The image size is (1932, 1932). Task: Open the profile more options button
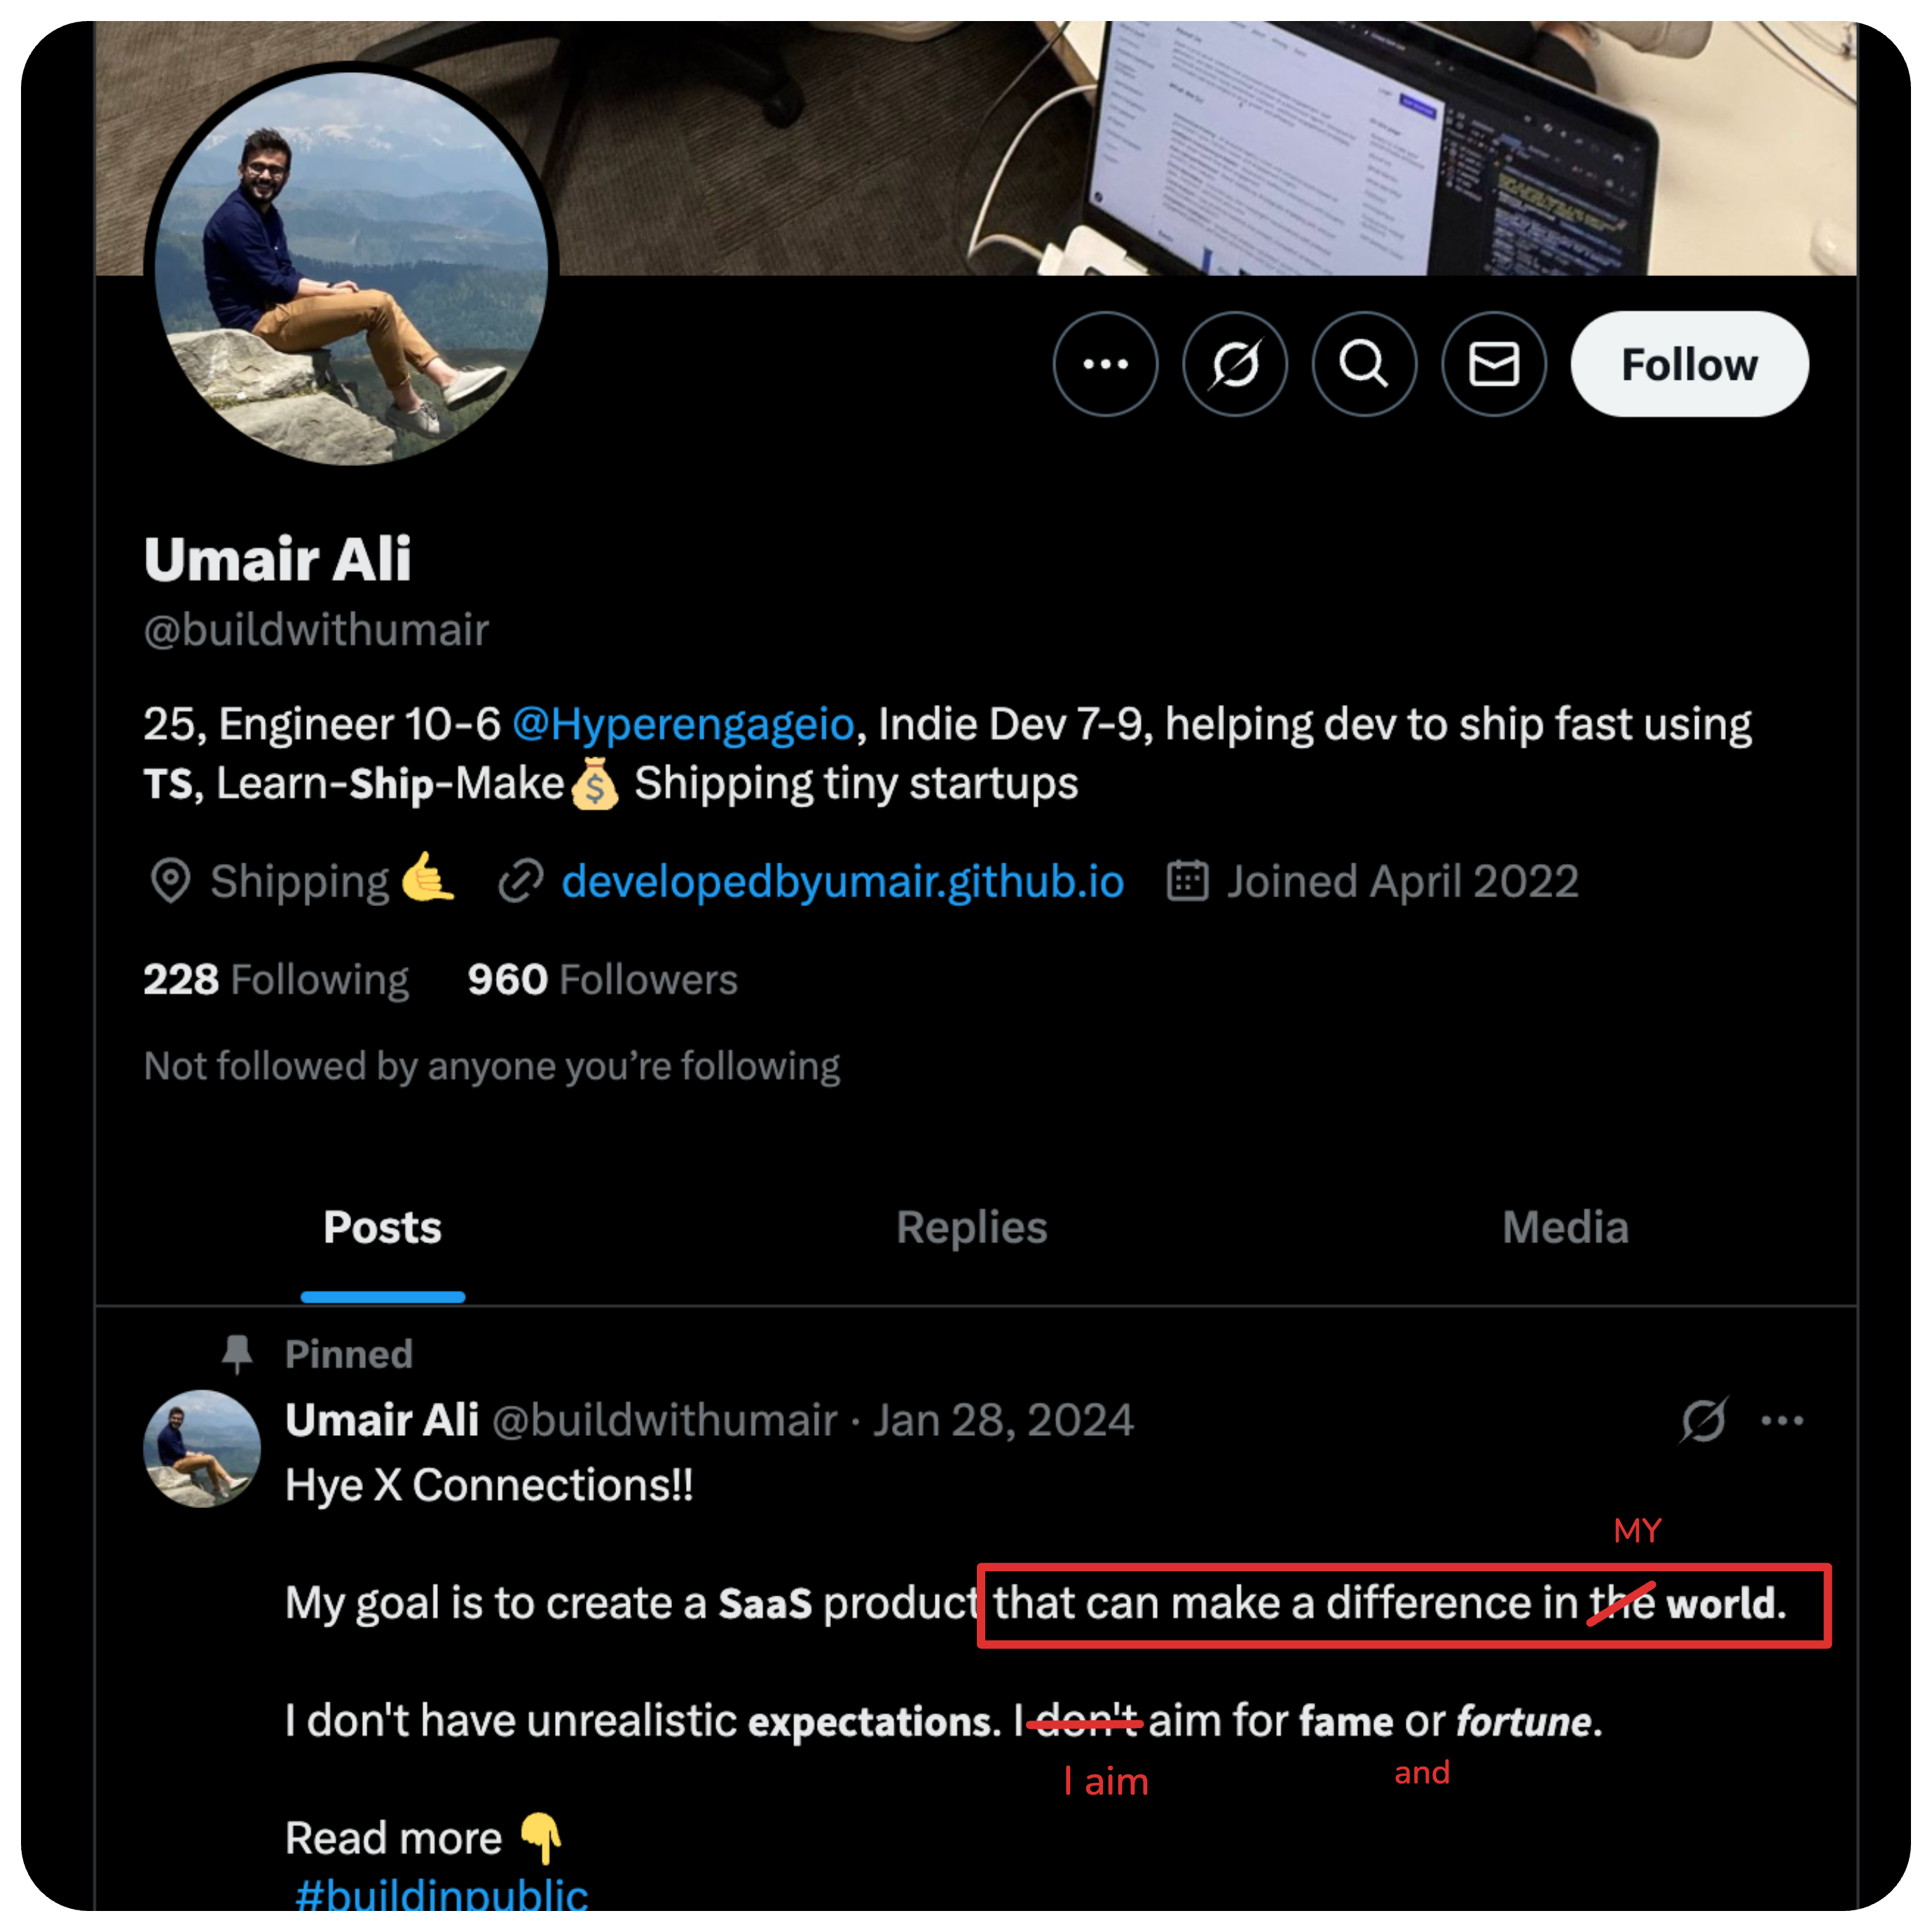coord(1105,364)
